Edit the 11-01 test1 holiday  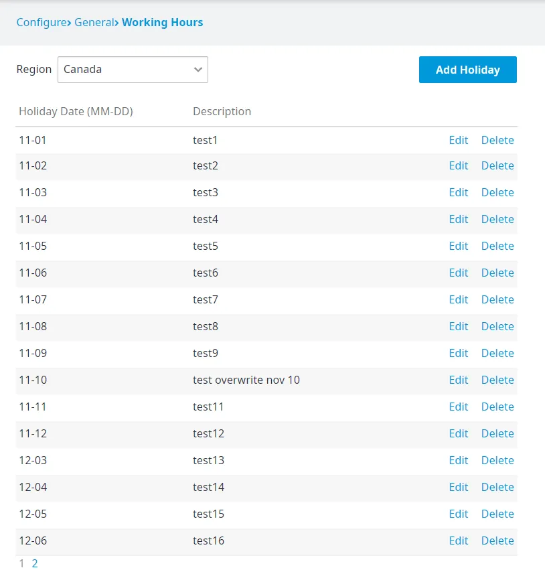(x=459, y=140)
